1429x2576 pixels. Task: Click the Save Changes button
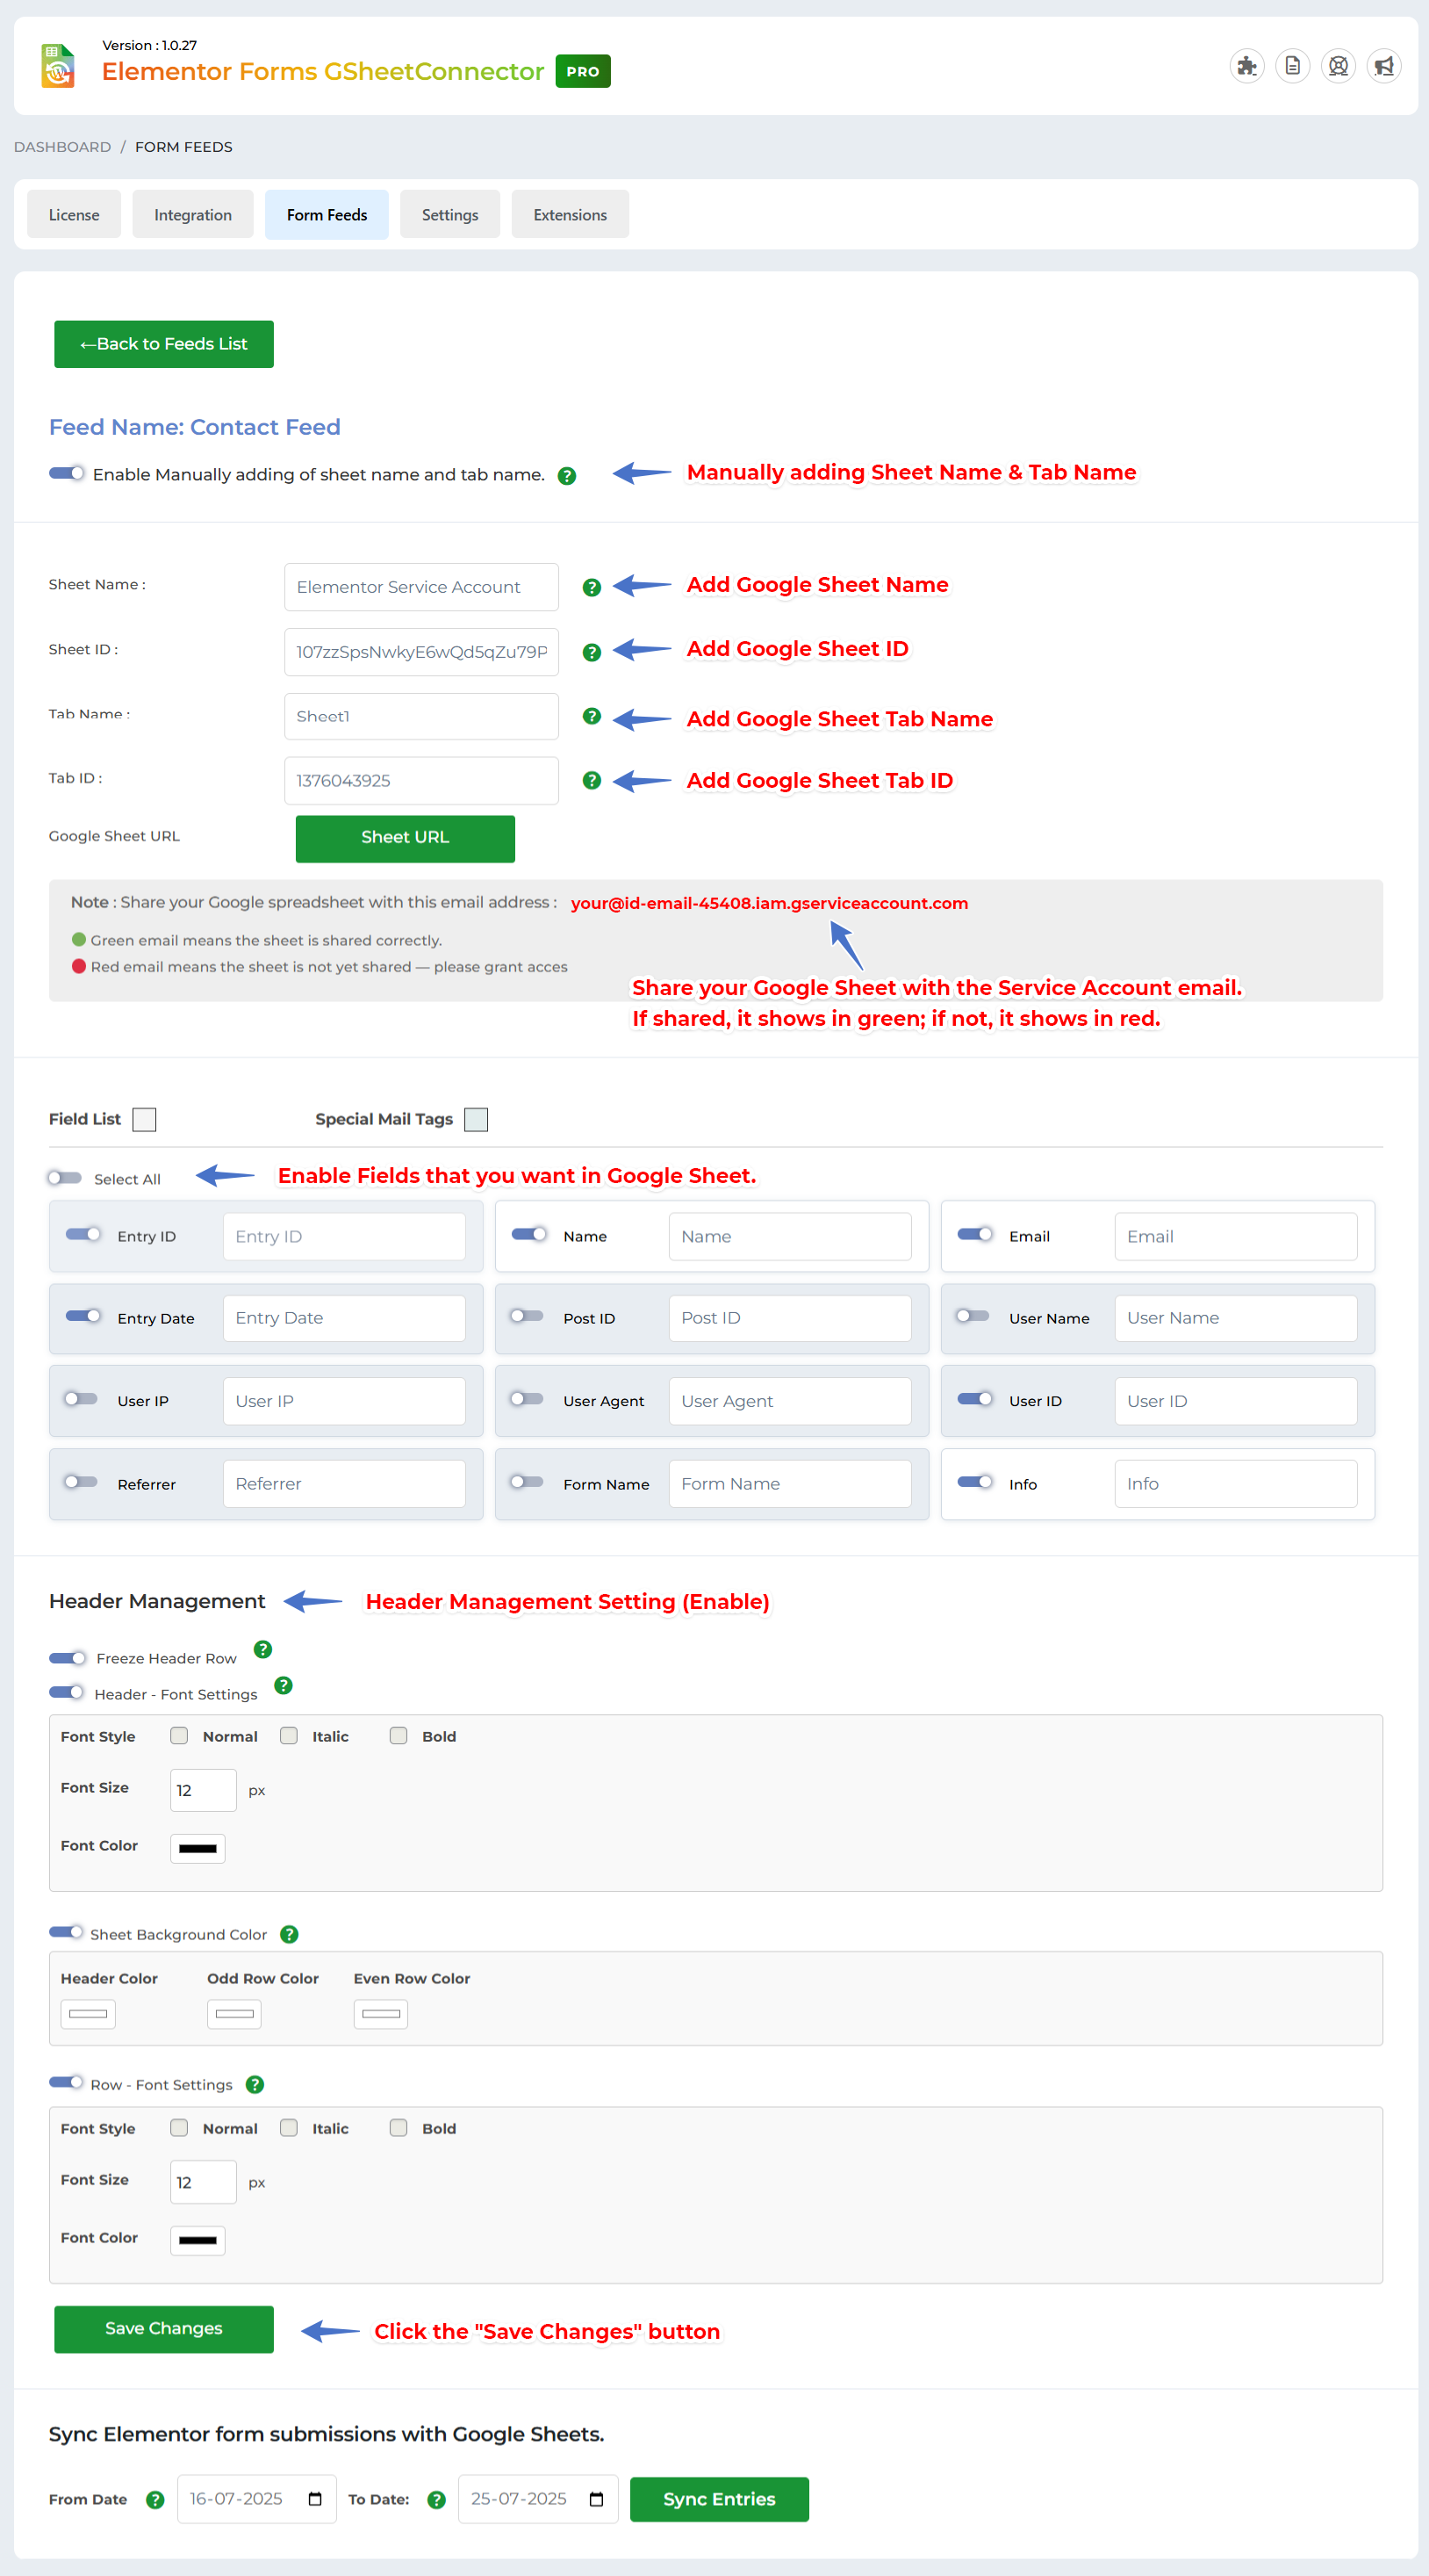tap(164, 2328)
